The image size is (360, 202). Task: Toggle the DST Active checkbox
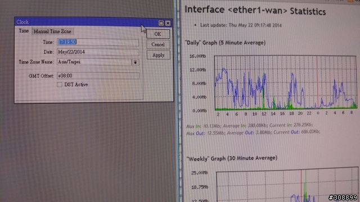[60, 85]
